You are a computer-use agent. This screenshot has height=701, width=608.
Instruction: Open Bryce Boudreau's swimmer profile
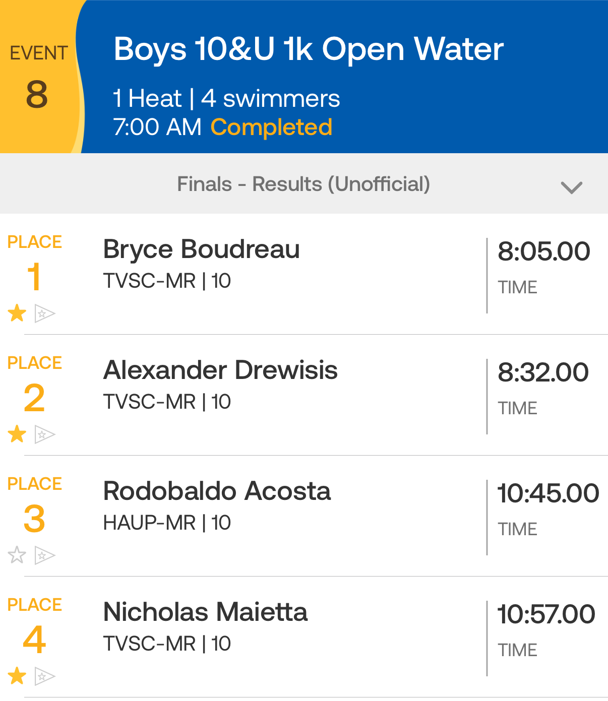click(x=201, y=249)
